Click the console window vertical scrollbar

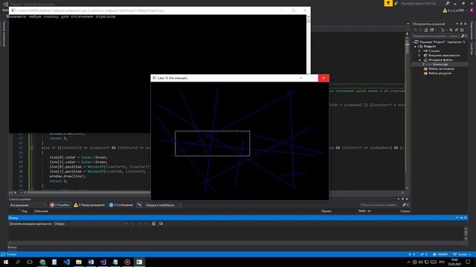click(x=309, y=44)
